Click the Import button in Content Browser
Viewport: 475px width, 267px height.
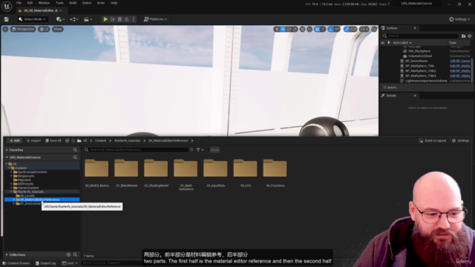[x=33, y=141]
